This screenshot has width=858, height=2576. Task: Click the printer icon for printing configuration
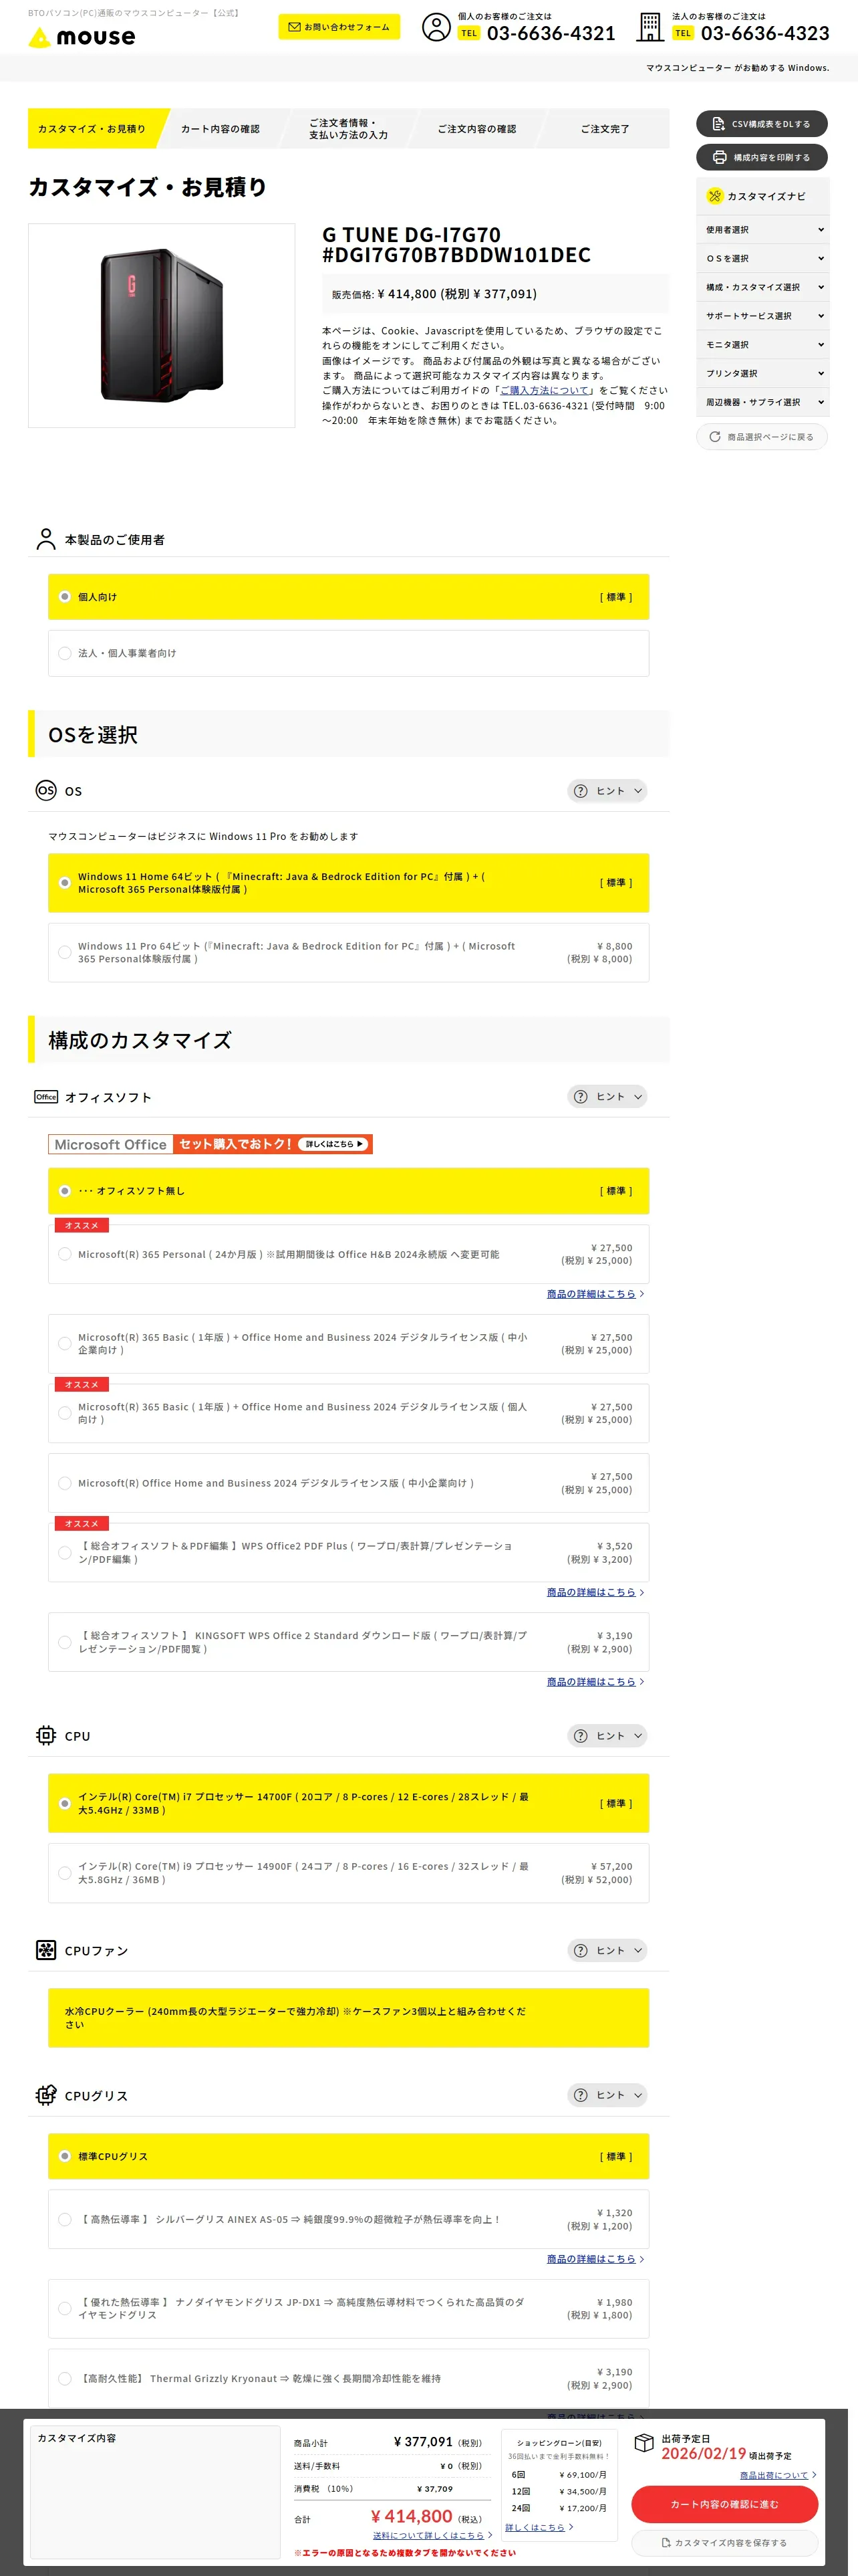pos(719,157)
